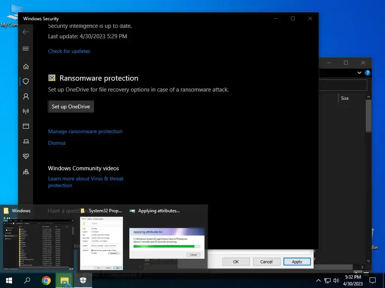Open the clock and date flyout
The height and width of the screenshot is (288, 385).
coord(353,280)
